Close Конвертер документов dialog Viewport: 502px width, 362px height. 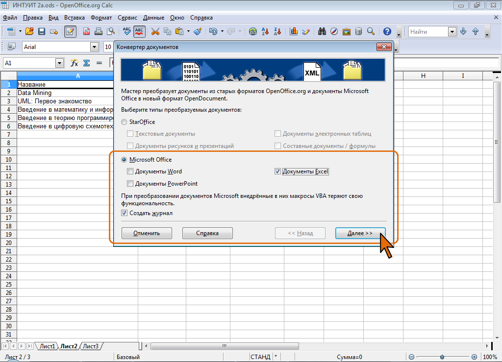pos(384,47)
